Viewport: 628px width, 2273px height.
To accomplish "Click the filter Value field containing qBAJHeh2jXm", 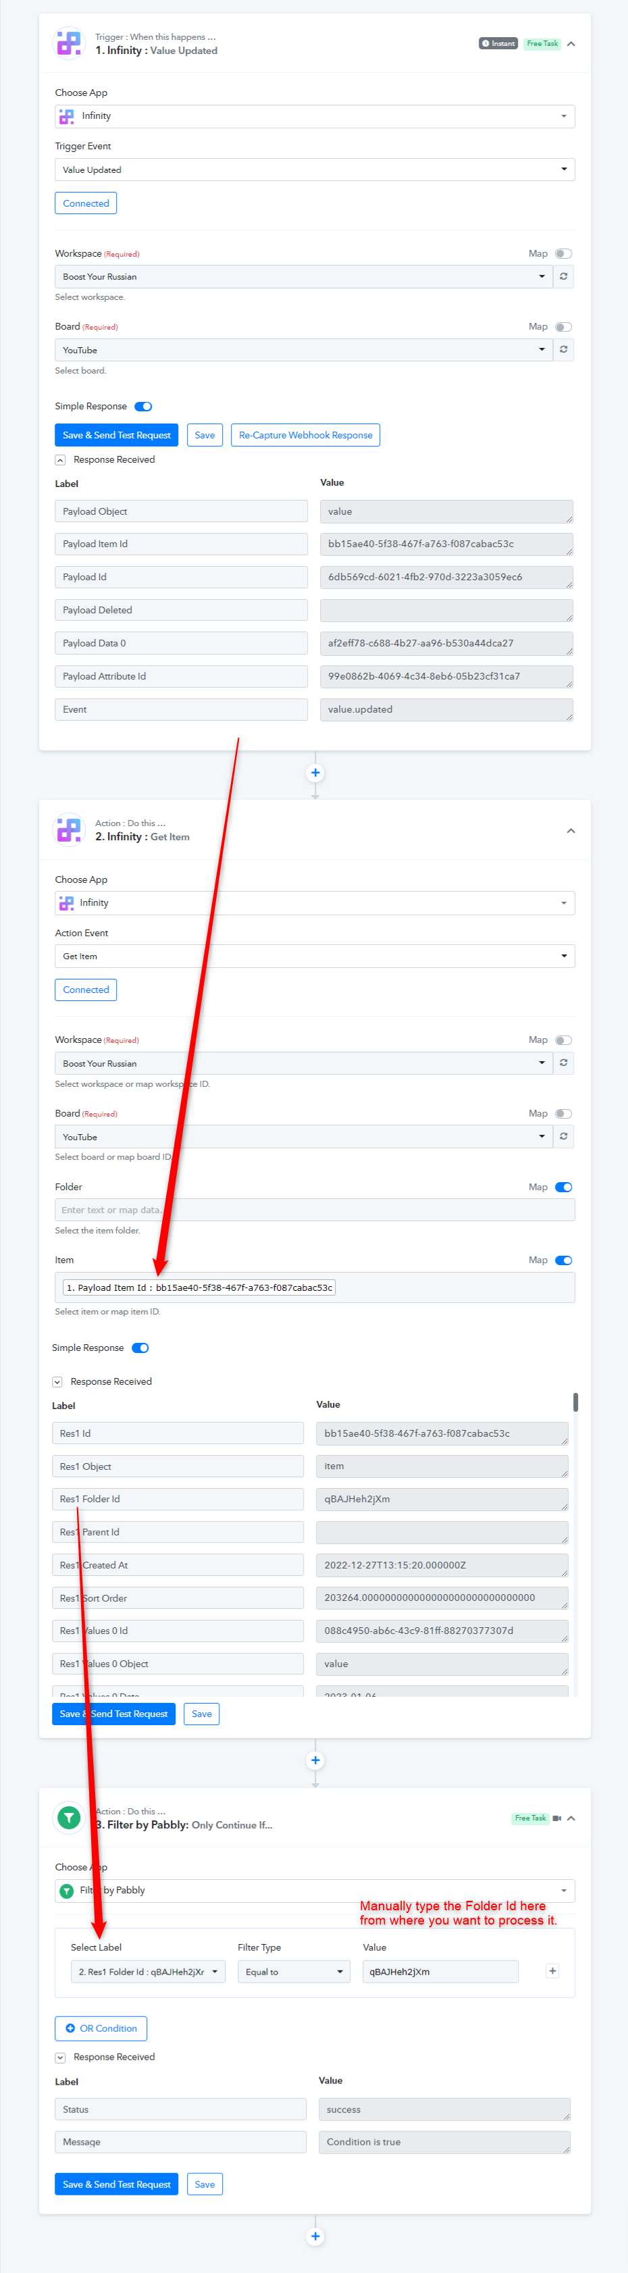I will tap(440, 1971).
